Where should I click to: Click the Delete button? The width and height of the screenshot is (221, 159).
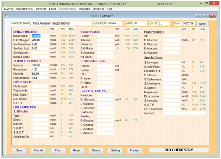coord(96,150)
